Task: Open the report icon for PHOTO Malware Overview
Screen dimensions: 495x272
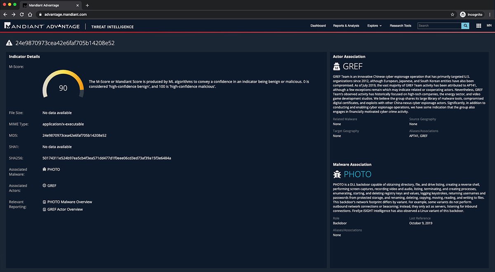Action: (44, 202)
